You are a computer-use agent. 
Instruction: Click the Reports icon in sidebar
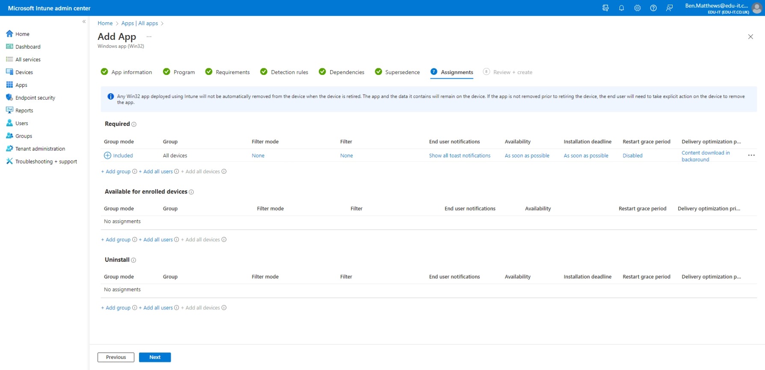9,110
